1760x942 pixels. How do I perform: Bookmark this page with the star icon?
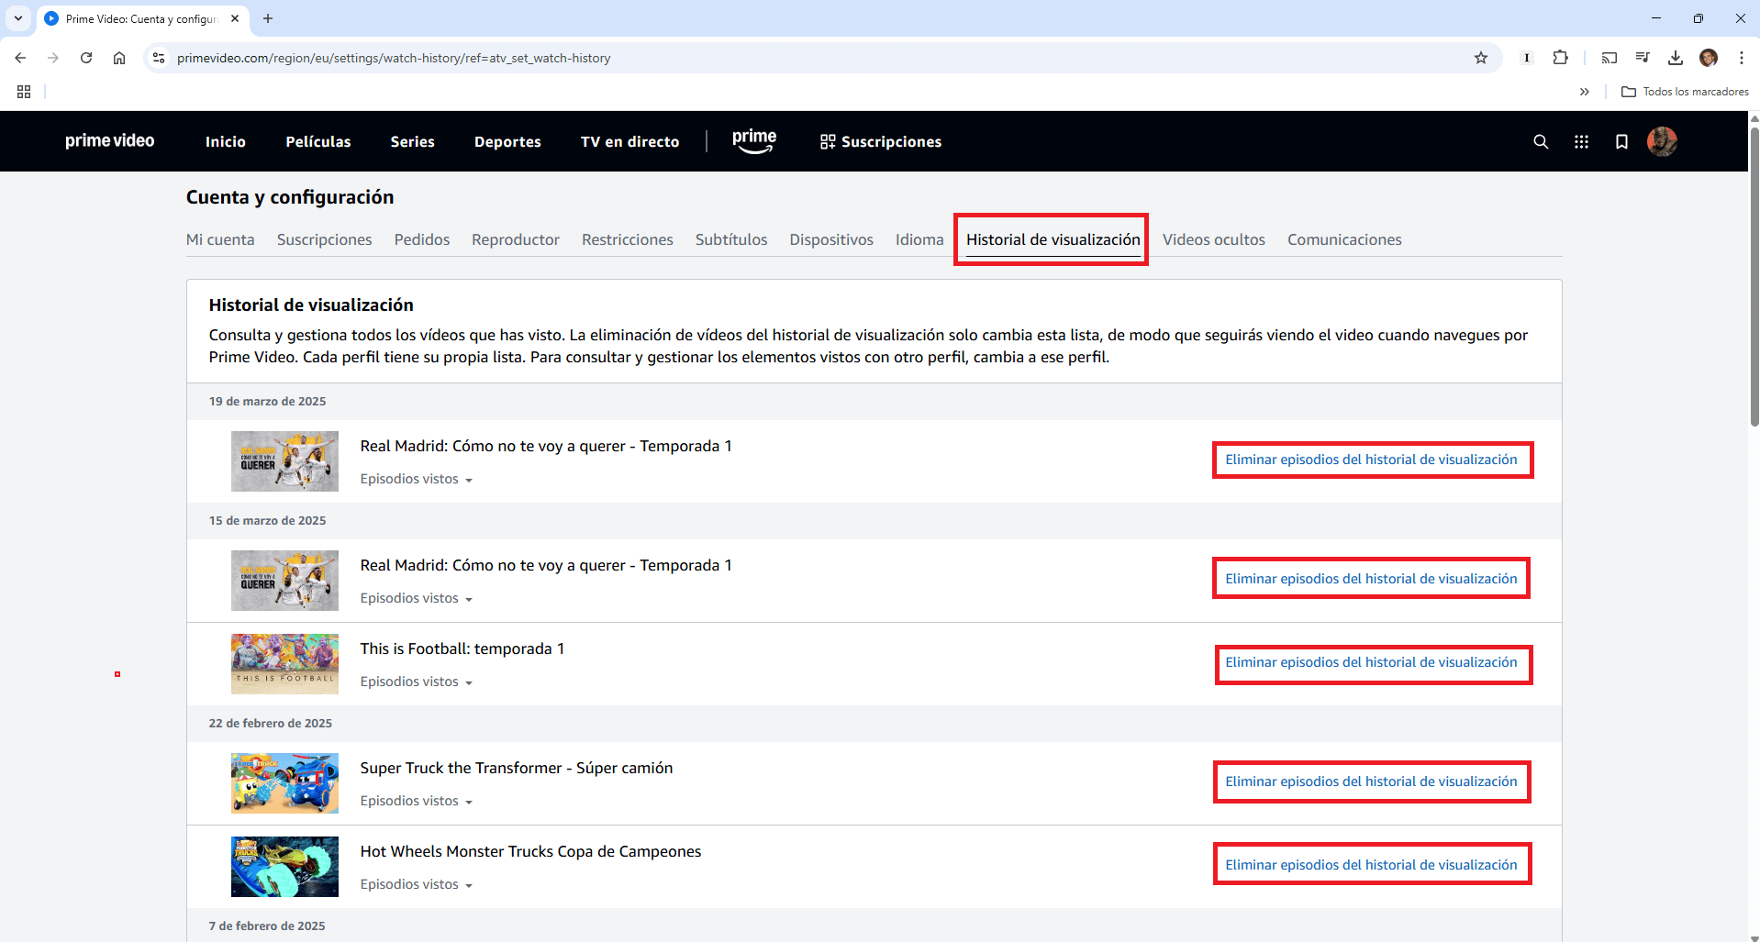(x=1481, y=58)
